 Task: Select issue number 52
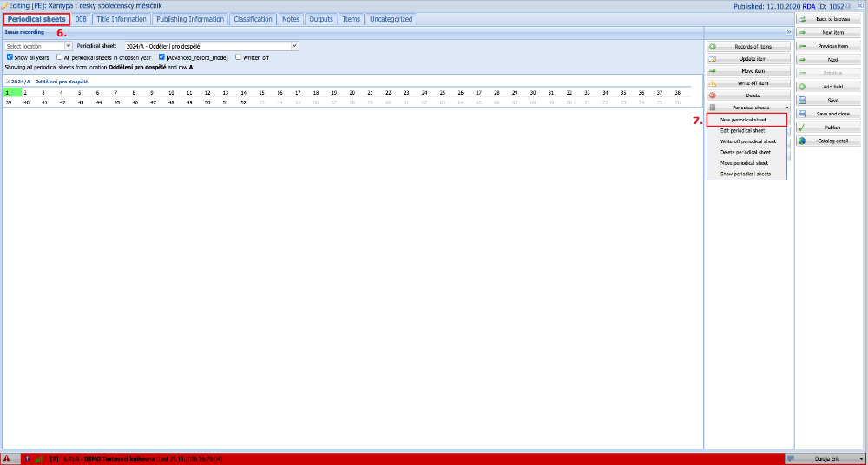point(244,102)
